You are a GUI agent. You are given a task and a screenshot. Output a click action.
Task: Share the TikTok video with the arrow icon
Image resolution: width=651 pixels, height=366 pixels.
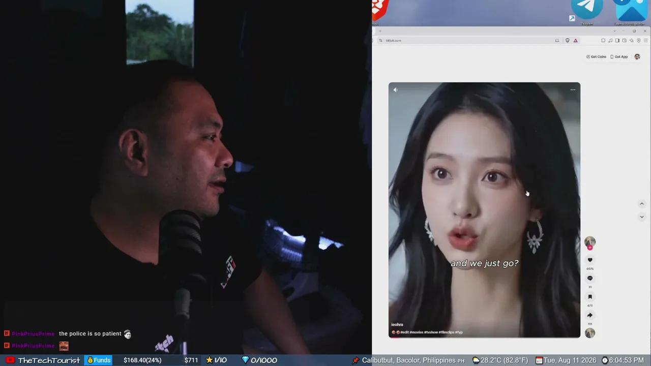[590, 315]
